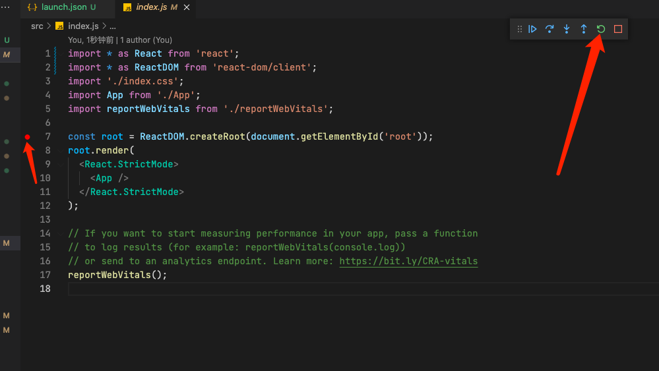Restart the debug session
659x371 pixels.
click(601, 29)
